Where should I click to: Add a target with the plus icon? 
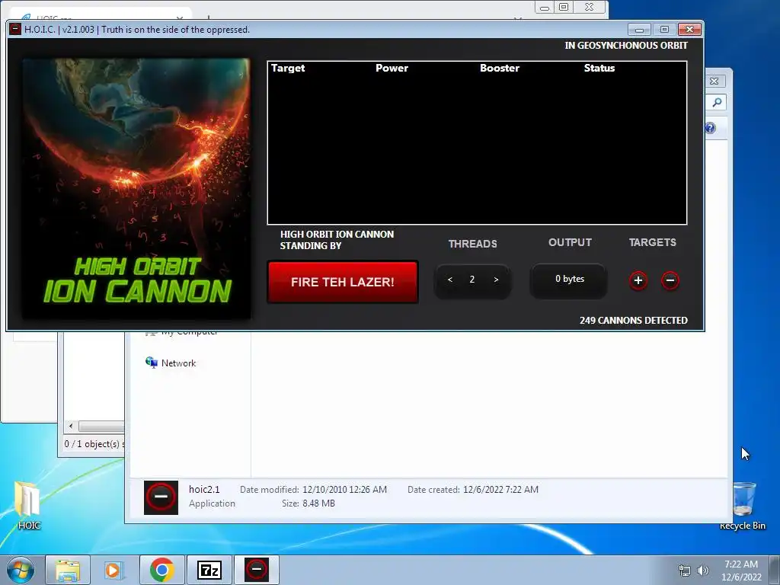(x=638, y=280)
